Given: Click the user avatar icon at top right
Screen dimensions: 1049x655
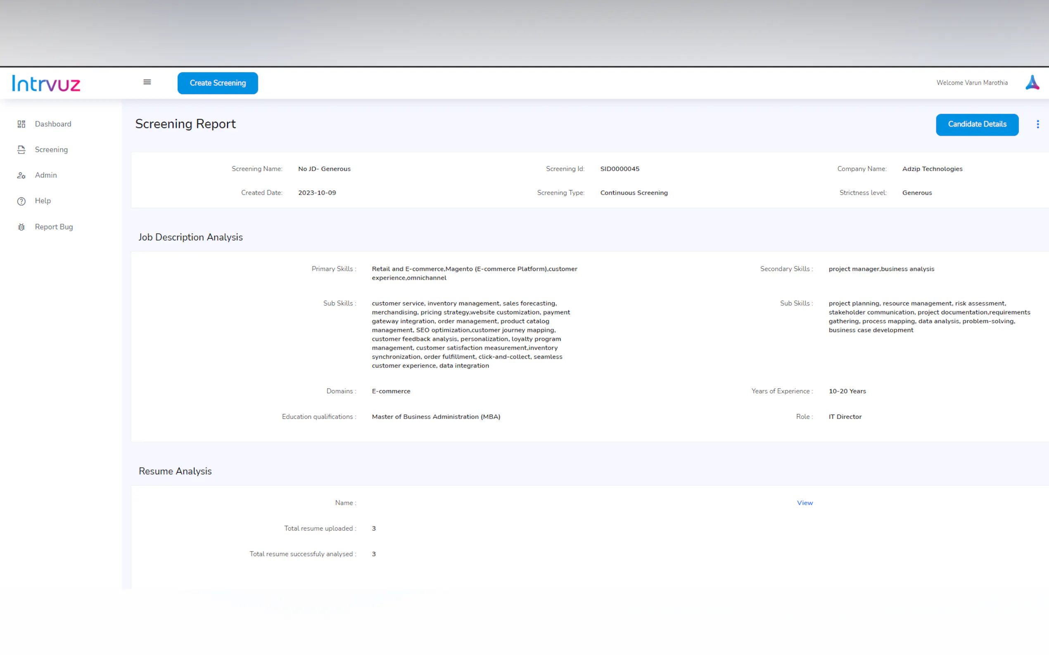Looking at the screenshot, I should pos(1032,83).
